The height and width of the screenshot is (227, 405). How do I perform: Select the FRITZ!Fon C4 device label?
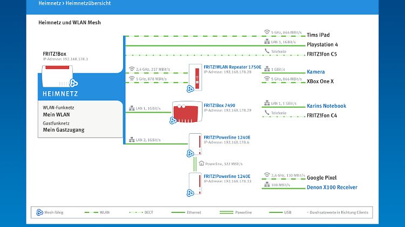click(x=322, y=115)
